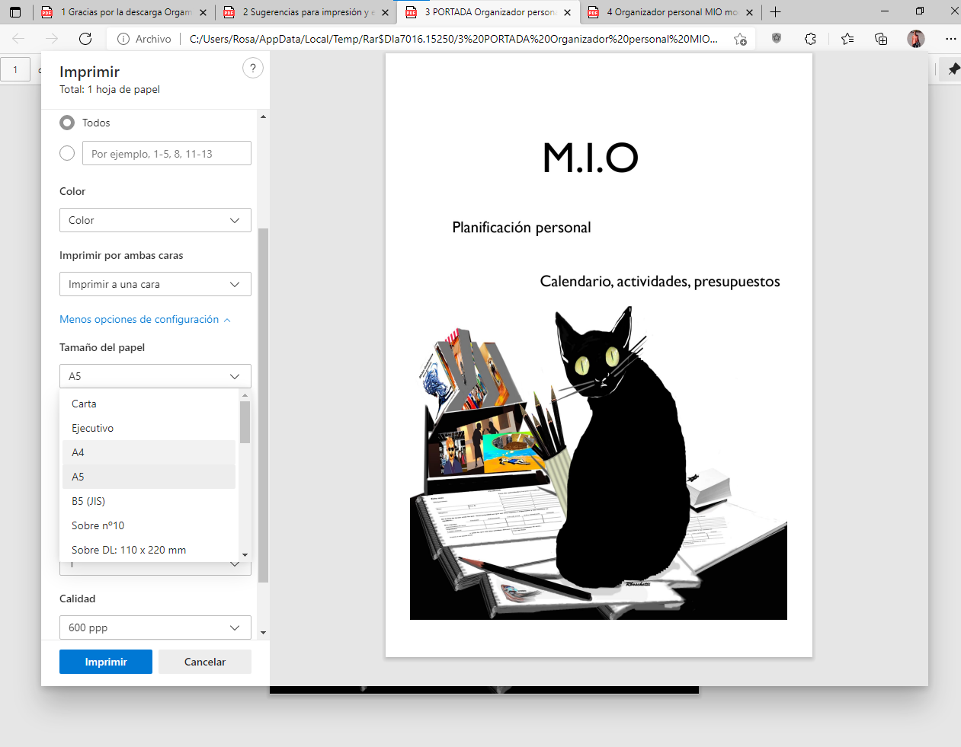
Task: Open the Favorites list icon
Action: pos(847,39)
